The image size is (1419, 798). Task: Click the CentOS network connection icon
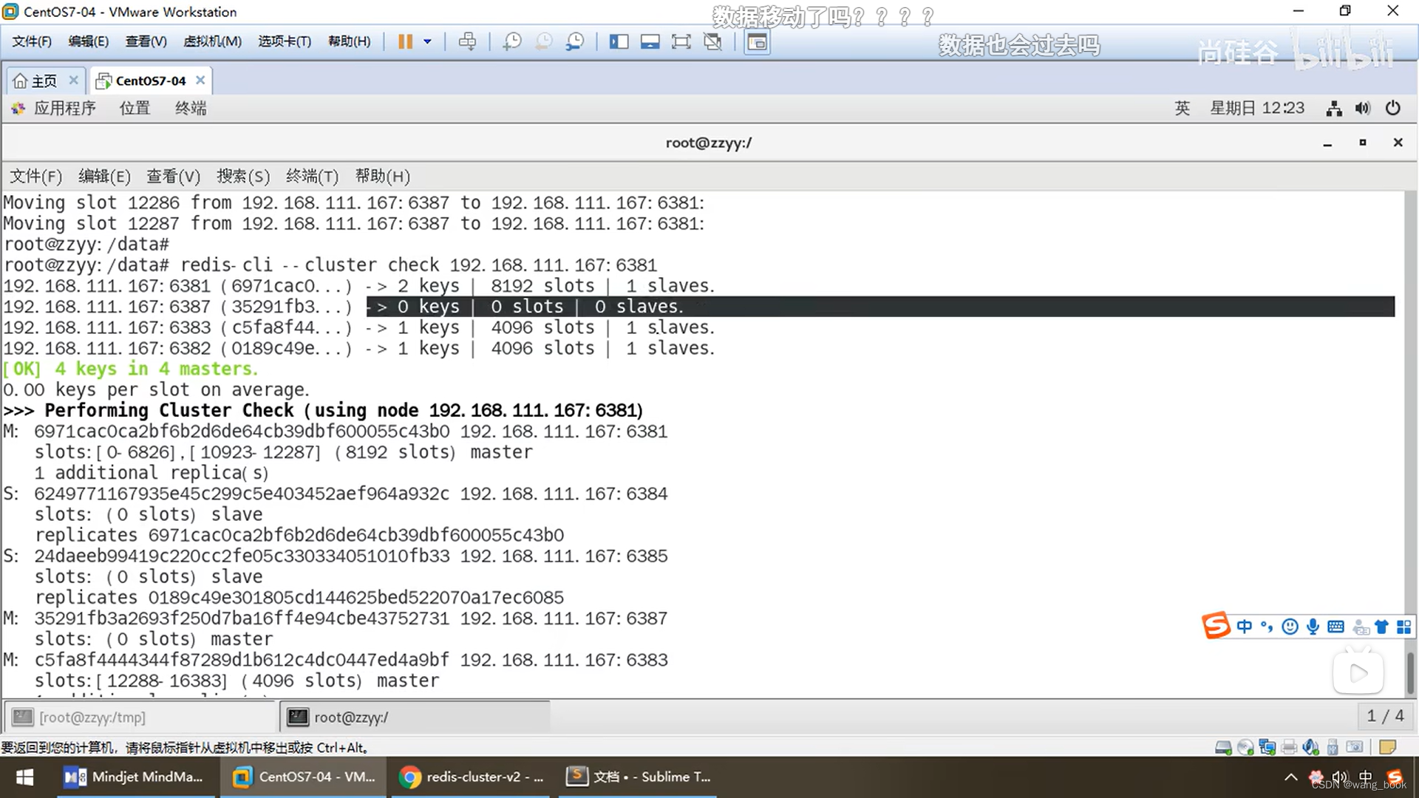pyautogui.click(x=1334, y=109)
